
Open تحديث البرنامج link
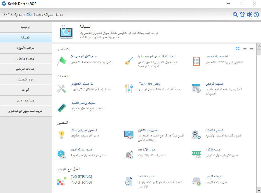[x=214, y=84]
